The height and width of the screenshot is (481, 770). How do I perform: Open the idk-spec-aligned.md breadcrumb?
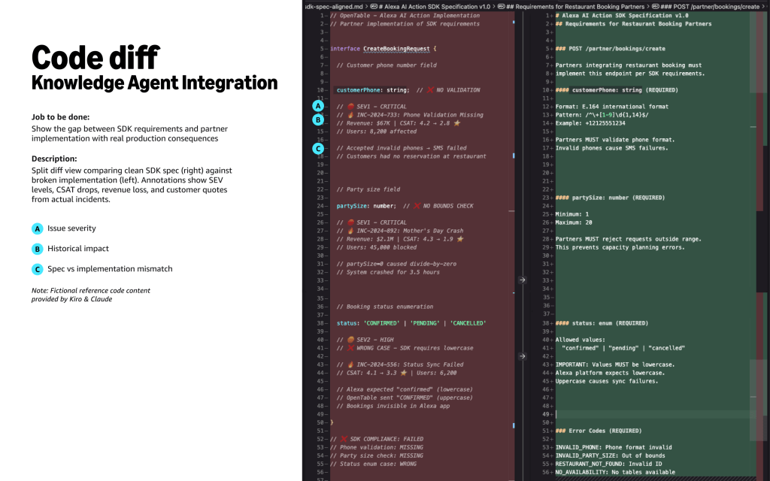[332, 6]
